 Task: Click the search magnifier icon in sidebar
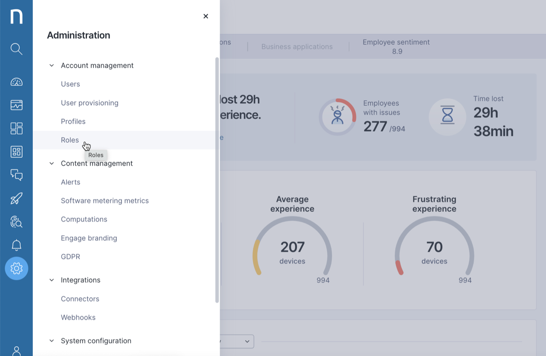16,49
